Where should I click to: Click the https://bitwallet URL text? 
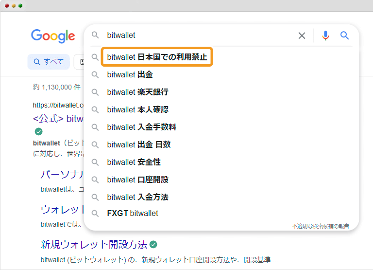pos(58,105)
